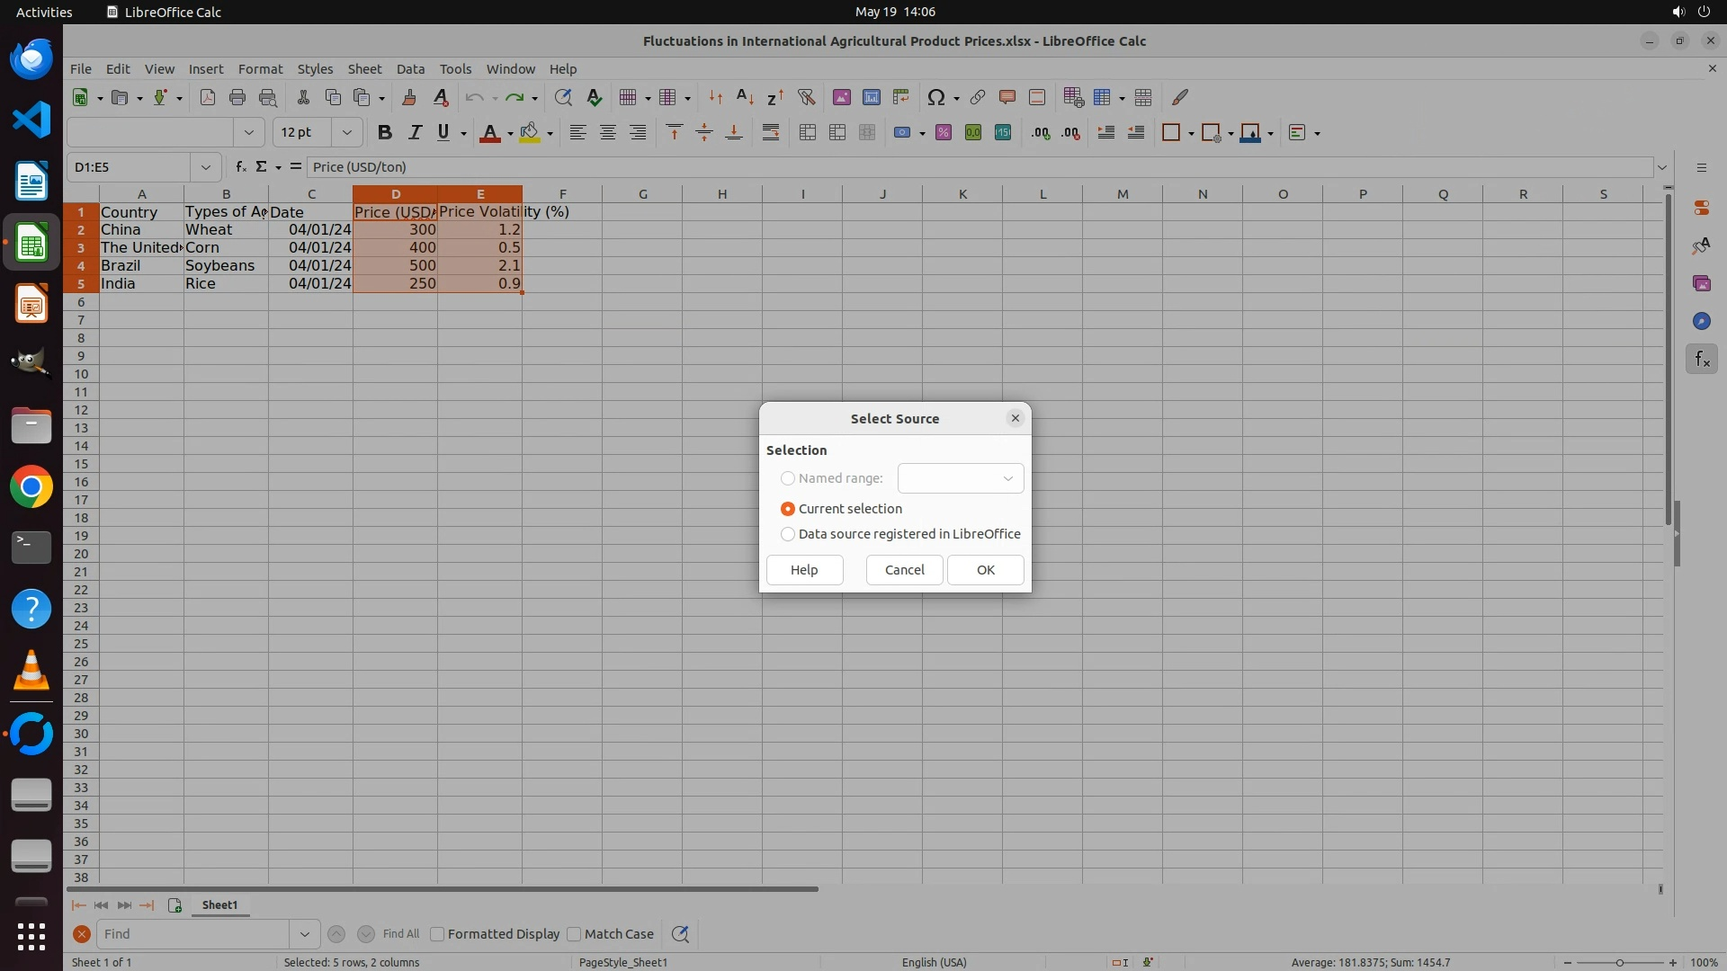Open the Sheet menu
1727x971 pixels.
pyautogui.click(x=364, y=69)
